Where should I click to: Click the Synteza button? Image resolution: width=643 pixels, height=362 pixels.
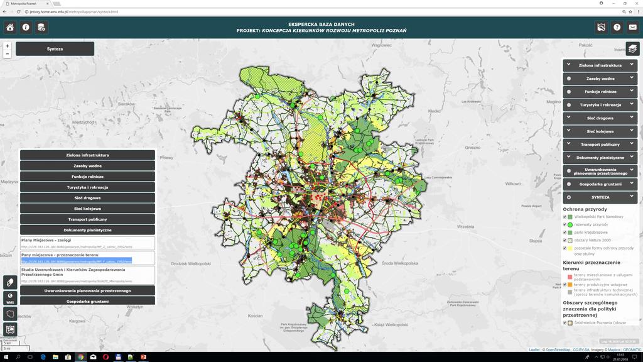(x=55, y=49)
